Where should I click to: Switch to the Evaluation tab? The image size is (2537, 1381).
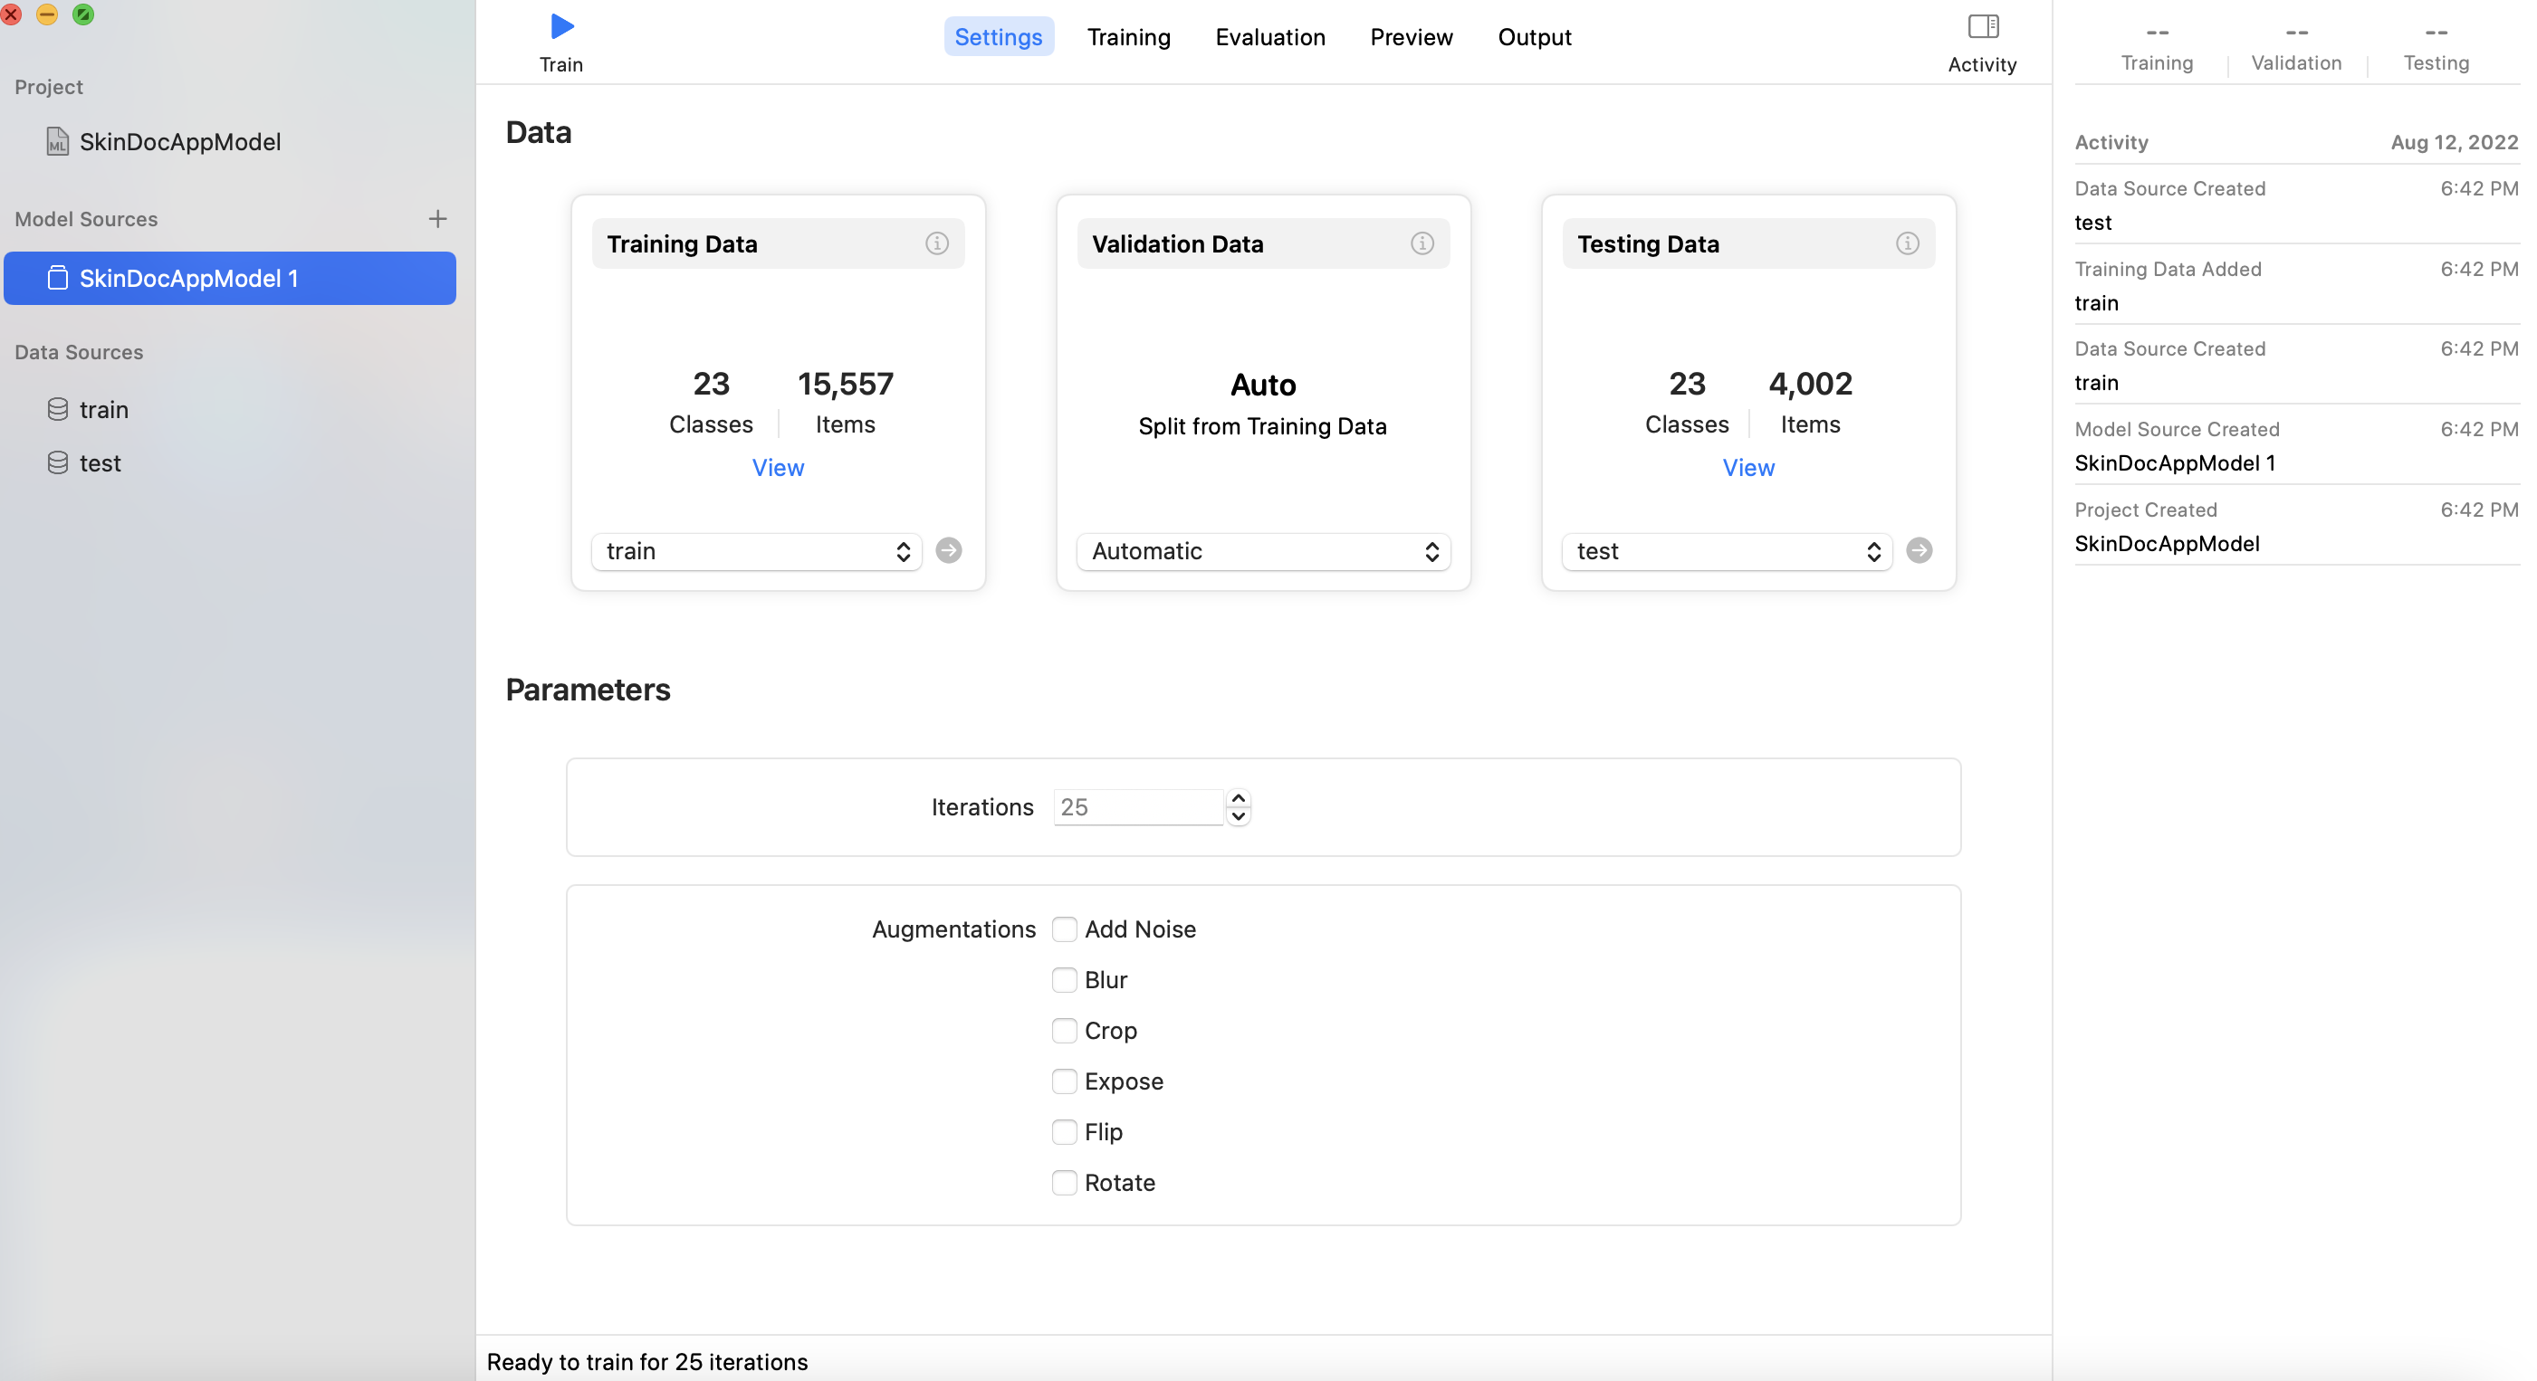pos(1269,37)
